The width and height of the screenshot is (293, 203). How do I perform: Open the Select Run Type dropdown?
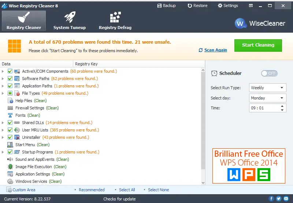268,88
